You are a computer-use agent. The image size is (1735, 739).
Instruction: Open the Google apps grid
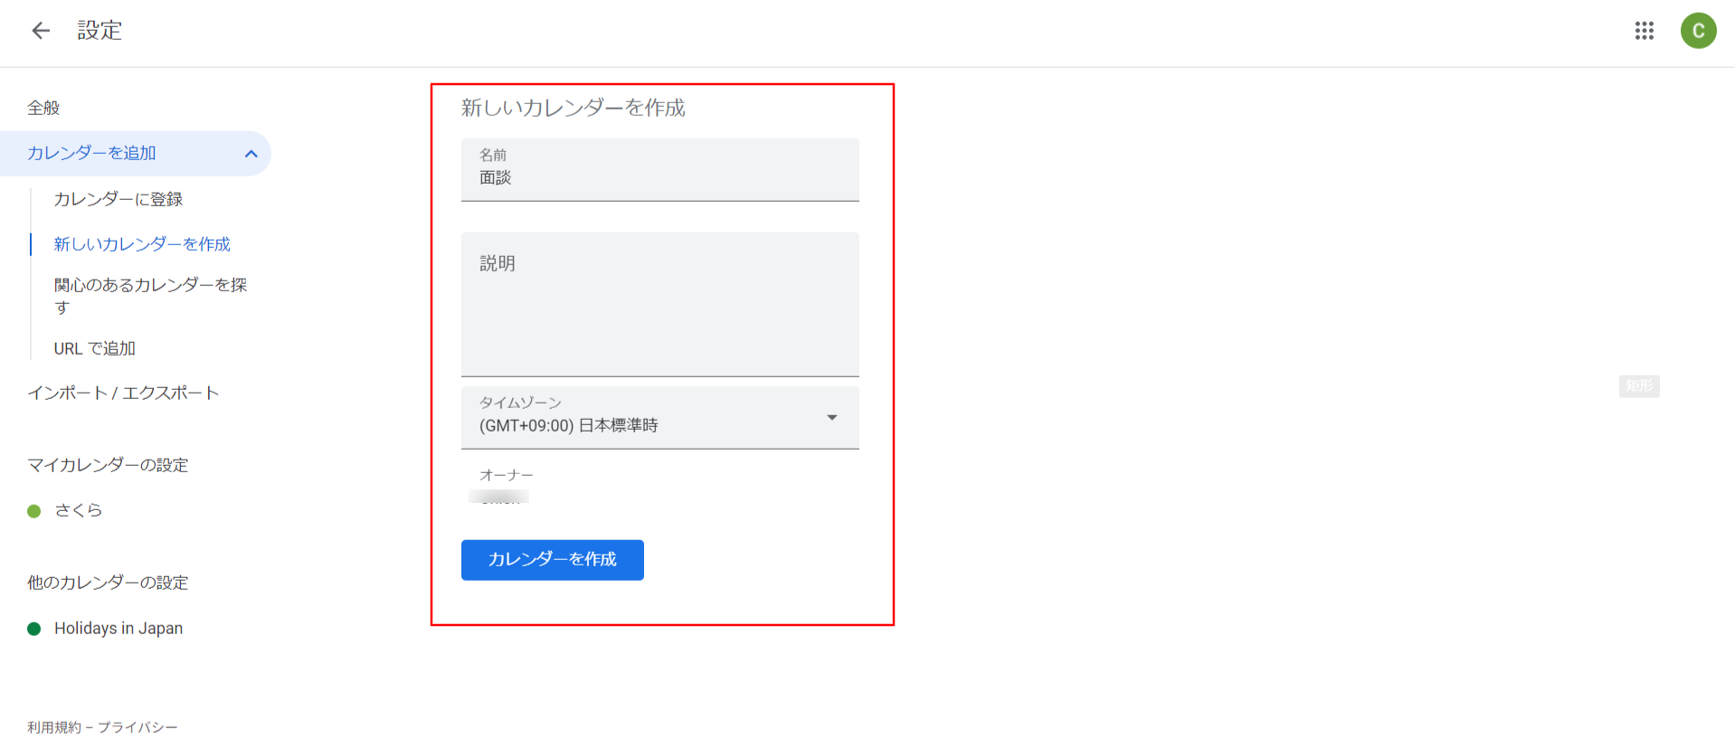tap(1644, 31)
